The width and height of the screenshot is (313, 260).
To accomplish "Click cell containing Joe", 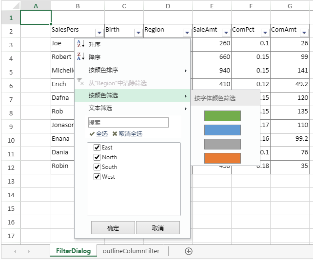I will pyautogui.click(x=63, y=44).
